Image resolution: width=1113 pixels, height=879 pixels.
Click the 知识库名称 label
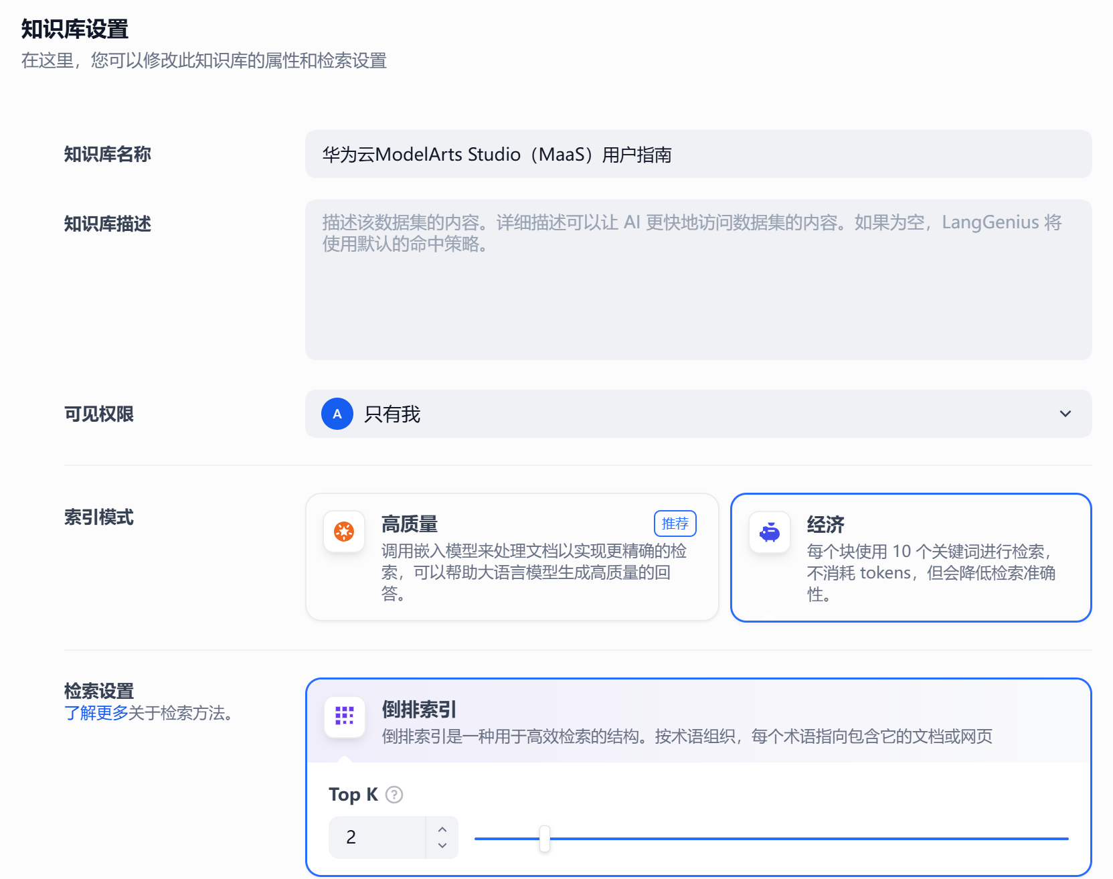coord(108,154)
